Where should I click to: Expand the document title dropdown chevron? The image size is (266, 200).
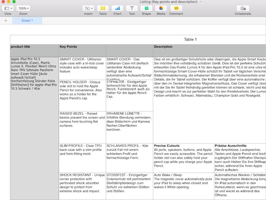point(201,2)
